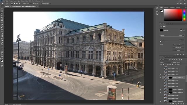Viewport: 187px width, 105px height.
Task: Open blend mode Normal dropdown
Action: click(166, 62)
